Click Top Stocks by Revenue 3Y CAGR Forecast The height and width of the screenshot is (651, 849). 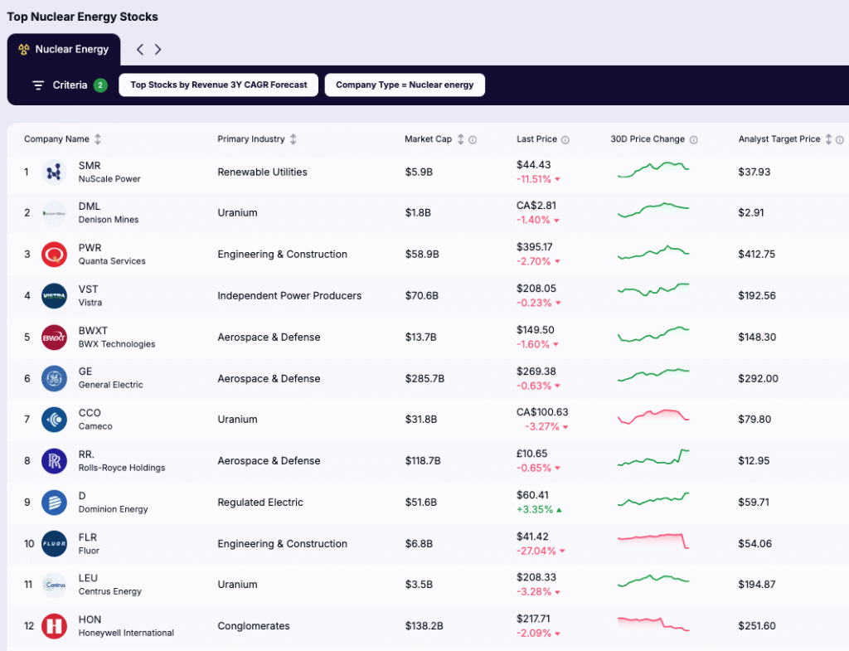(x=219, y=85)
